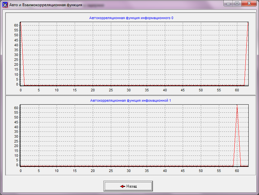This screenshot has height=195, width=259.
Task: Maximize the correlation function window
Action: [237, 3]
